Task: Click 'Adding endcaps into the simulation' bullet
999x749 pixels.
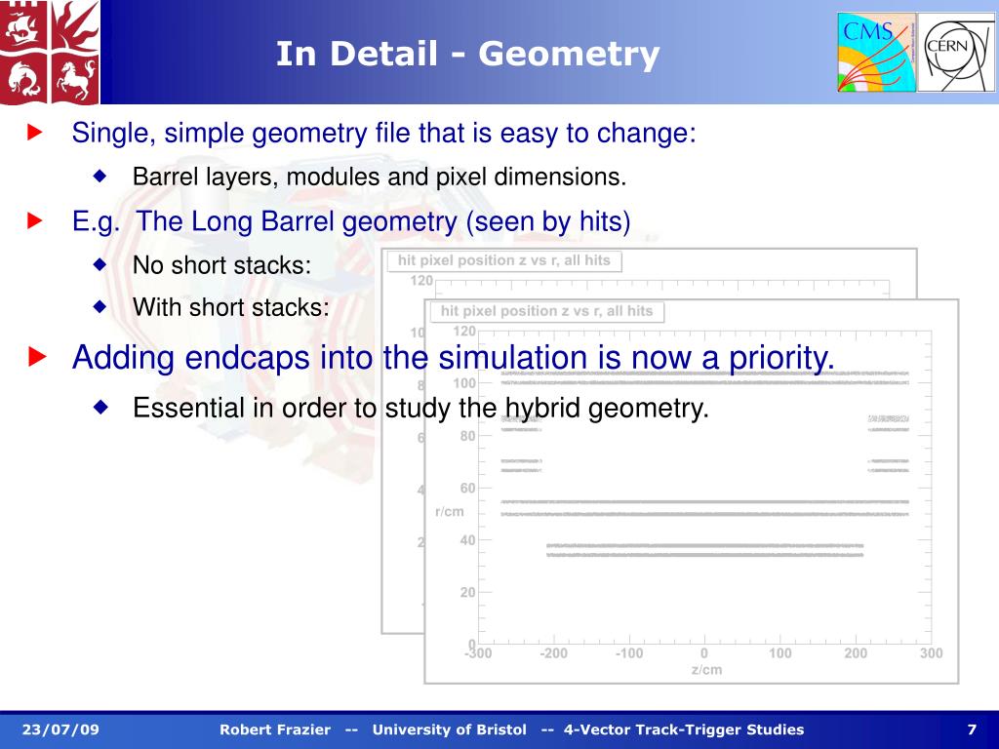Action: (x=453, y=357)
